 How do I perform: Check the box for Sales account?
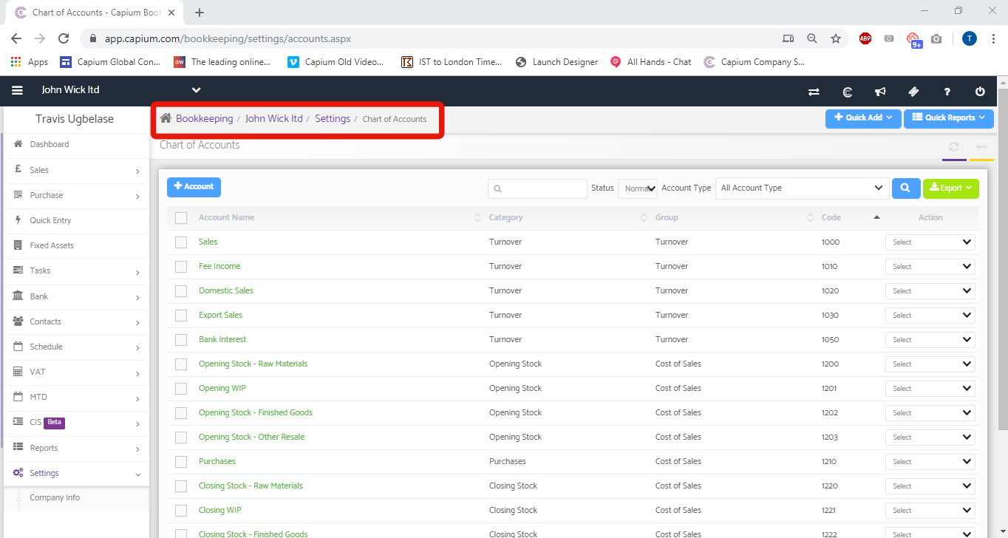[181, 242]
